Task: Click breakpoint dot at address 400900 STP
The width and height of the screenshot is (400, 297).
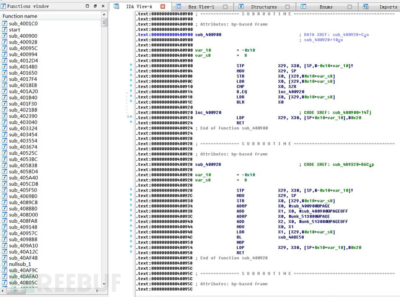Action: pos(131,65)
